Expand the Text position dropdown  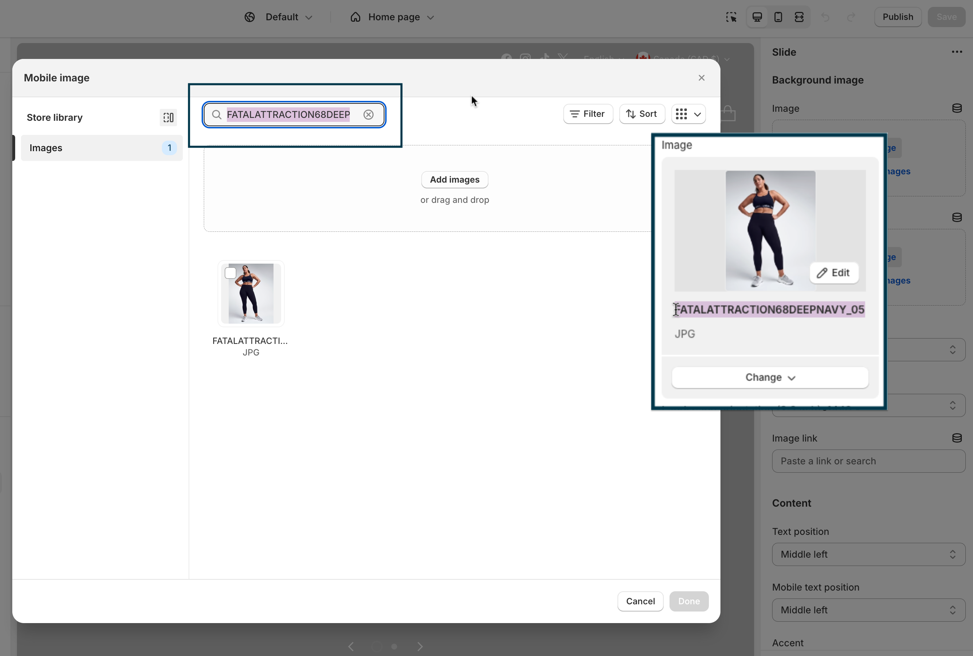(x=868, y=554)
